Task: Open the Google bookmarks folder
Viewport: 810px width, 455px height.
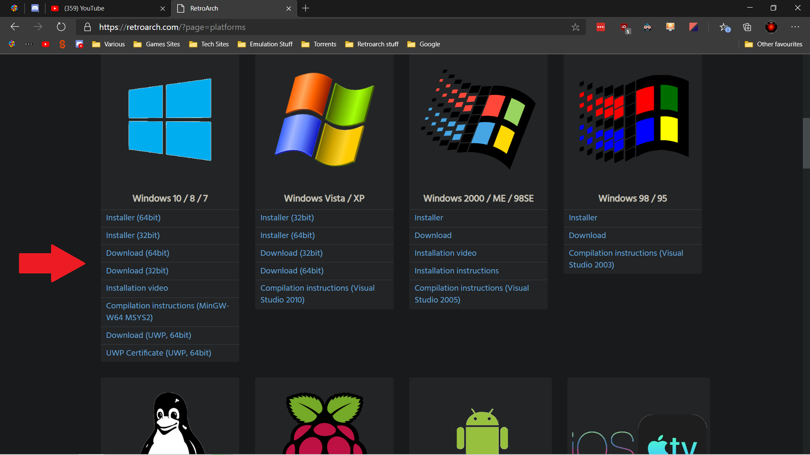Action: [424, 44]
